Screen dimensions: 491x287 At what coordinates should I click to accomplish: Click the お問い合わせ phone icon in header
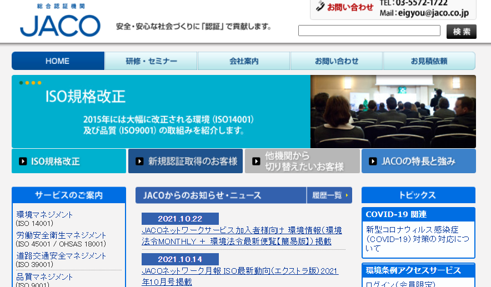pos(320,6)
